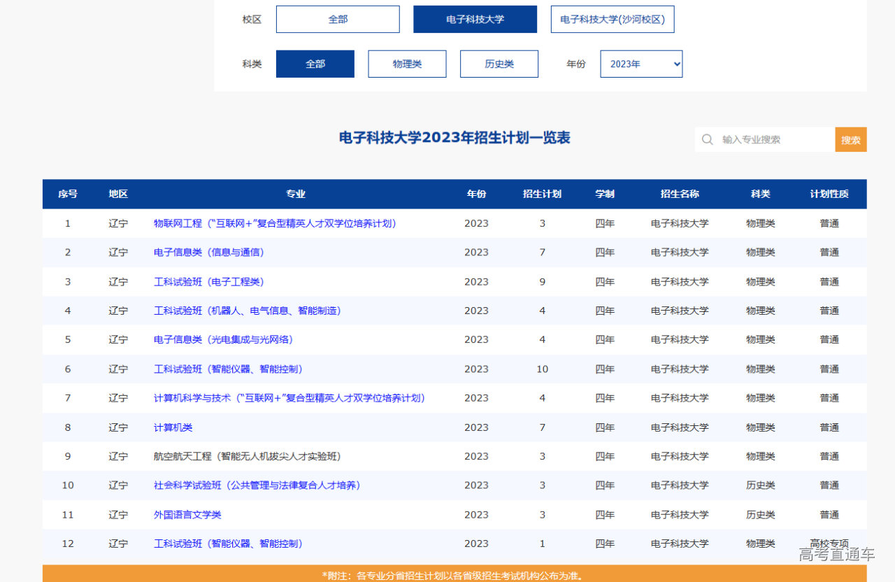Open the 社会科学试验班 major link
895x582 pixels.
point(257,485)
